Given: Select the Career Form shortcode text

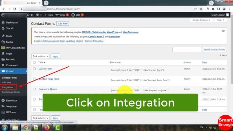Looking at the screenshot, I should coord(138,70).
